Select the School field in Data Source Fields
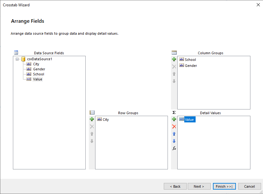Viewport: 263px width, 194px height. (38, 74)
